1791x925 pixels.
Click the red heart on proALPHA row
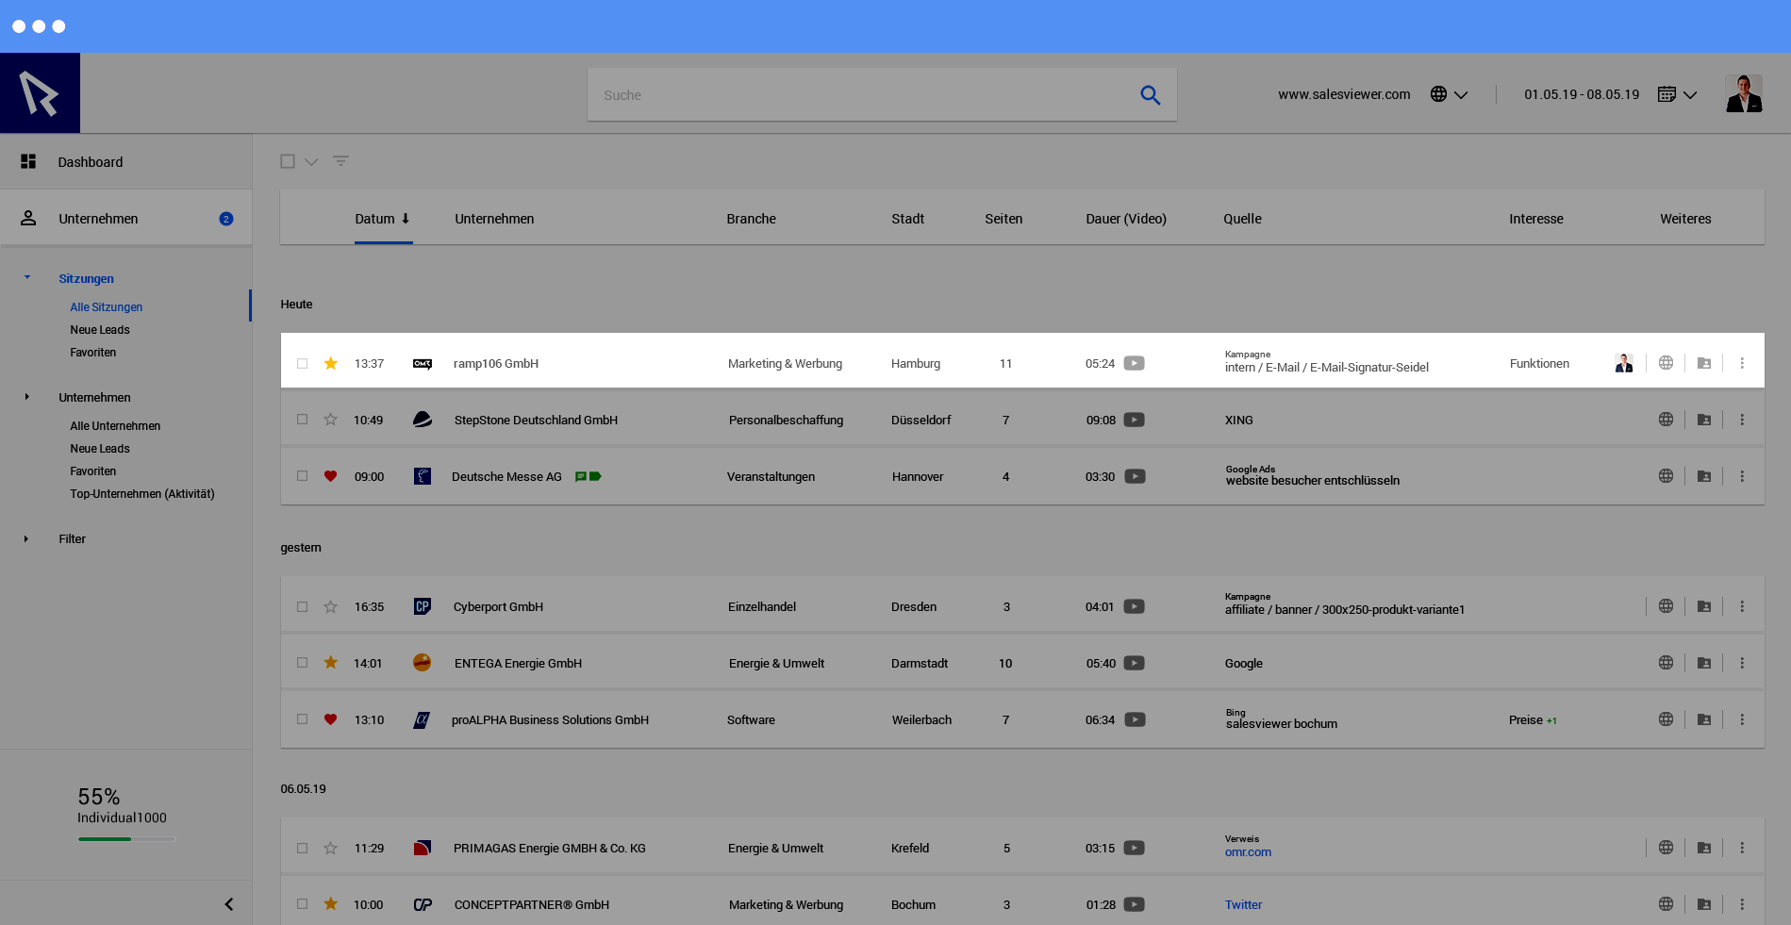pos(330,719)
